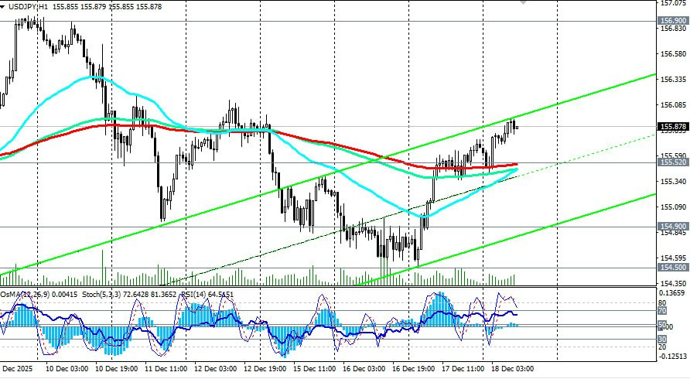
Task: Click the indicator level label 80
Action: coord(662,303)
